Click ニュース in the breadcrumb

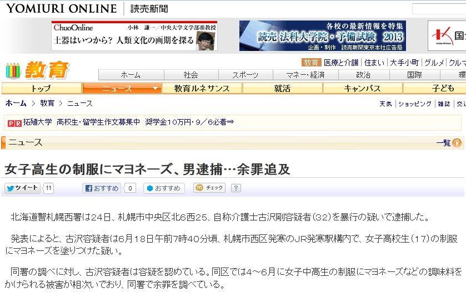(x=80, y=103)
